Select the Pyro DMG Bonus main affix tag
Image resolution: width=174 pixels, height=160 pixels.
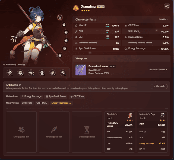coord(56,97)
